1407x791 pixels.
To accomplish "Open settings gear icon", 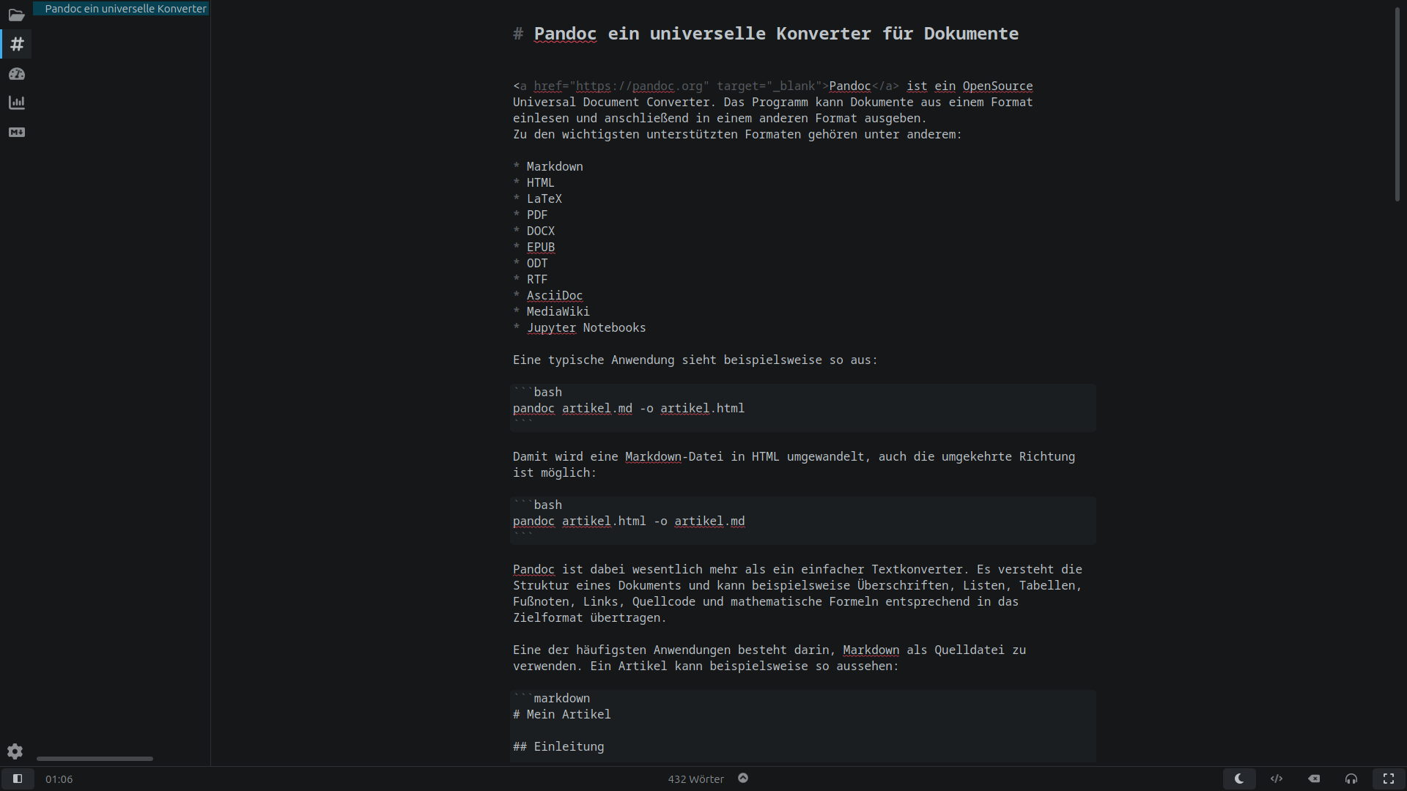I will [15, 751].
